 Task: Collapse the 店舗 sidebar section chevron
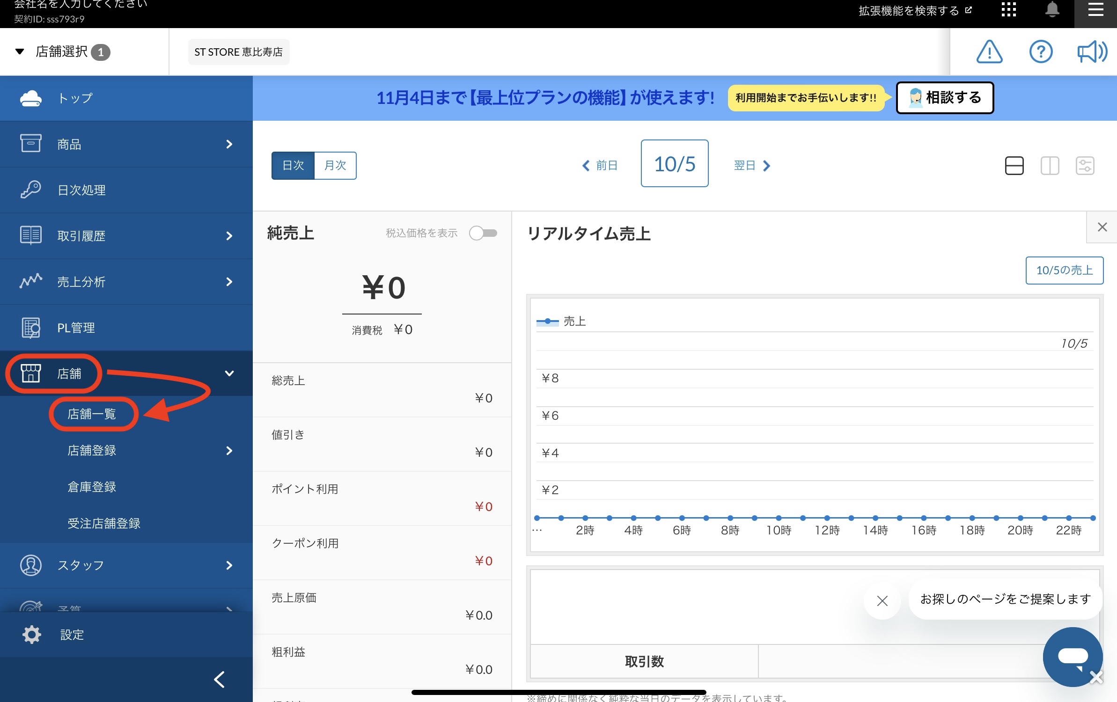click(x=229, y=373)
